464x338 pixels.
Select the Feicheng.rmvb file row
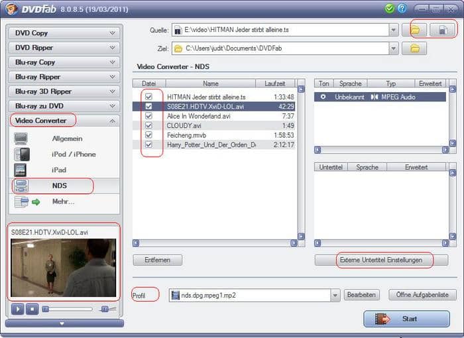coord(213,135)
